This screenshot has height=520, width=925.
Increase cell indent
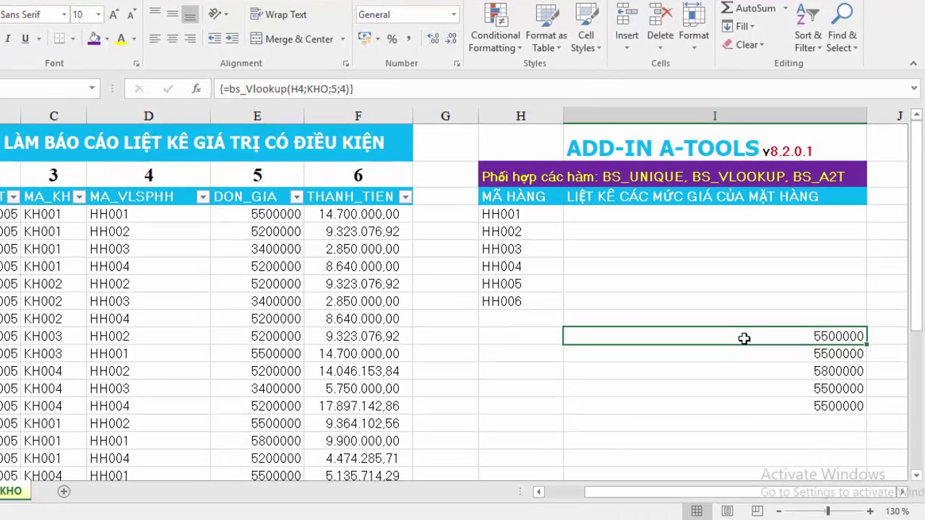pyautogui.click(x=232, y=39)
